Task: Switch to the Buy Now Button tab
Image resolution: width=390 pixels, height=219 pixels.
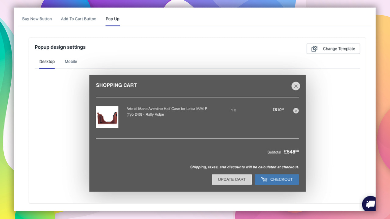Action: [x=37, y=19]
